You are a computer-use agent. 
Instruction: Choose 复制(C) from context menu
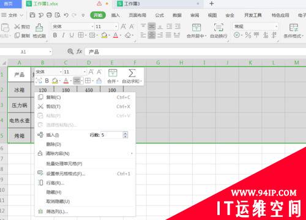tap(85, 97)
